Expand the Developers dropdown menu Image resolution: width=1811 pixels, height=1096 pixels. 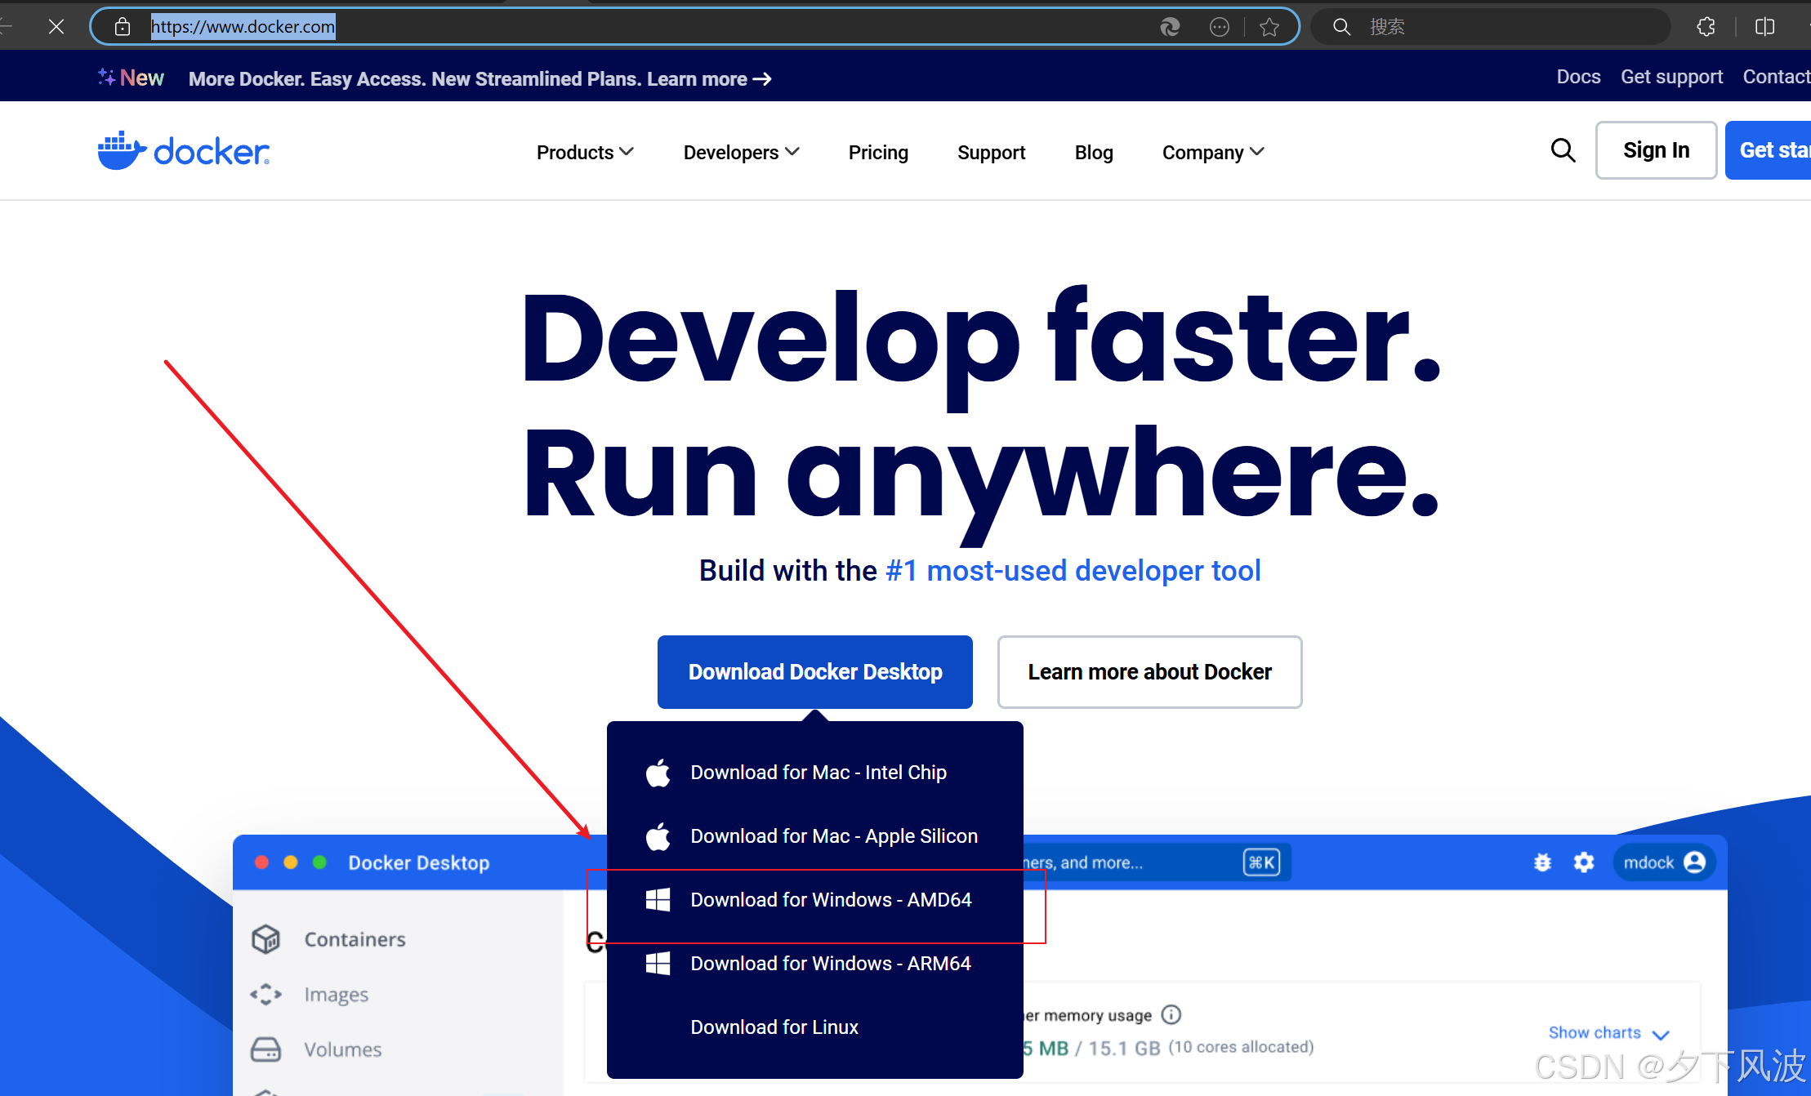coord(741,152)
